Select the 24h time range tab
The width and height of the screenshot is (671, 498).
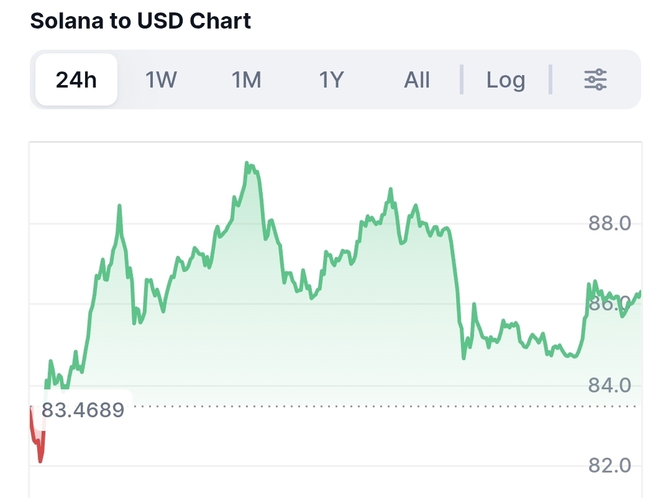(x=76, y=80)
